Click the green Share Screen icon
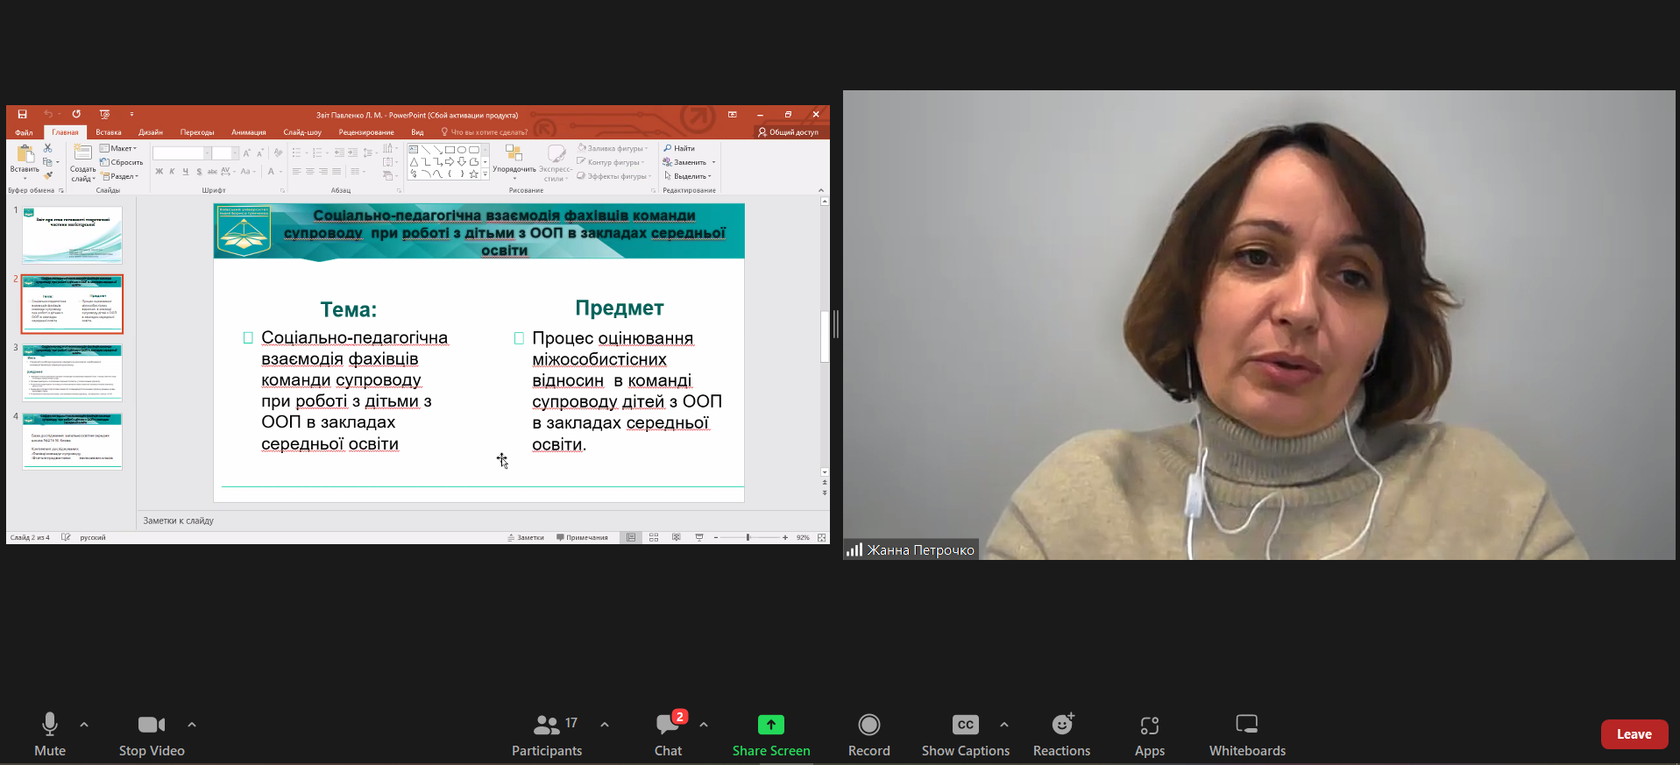 [770, 725]
